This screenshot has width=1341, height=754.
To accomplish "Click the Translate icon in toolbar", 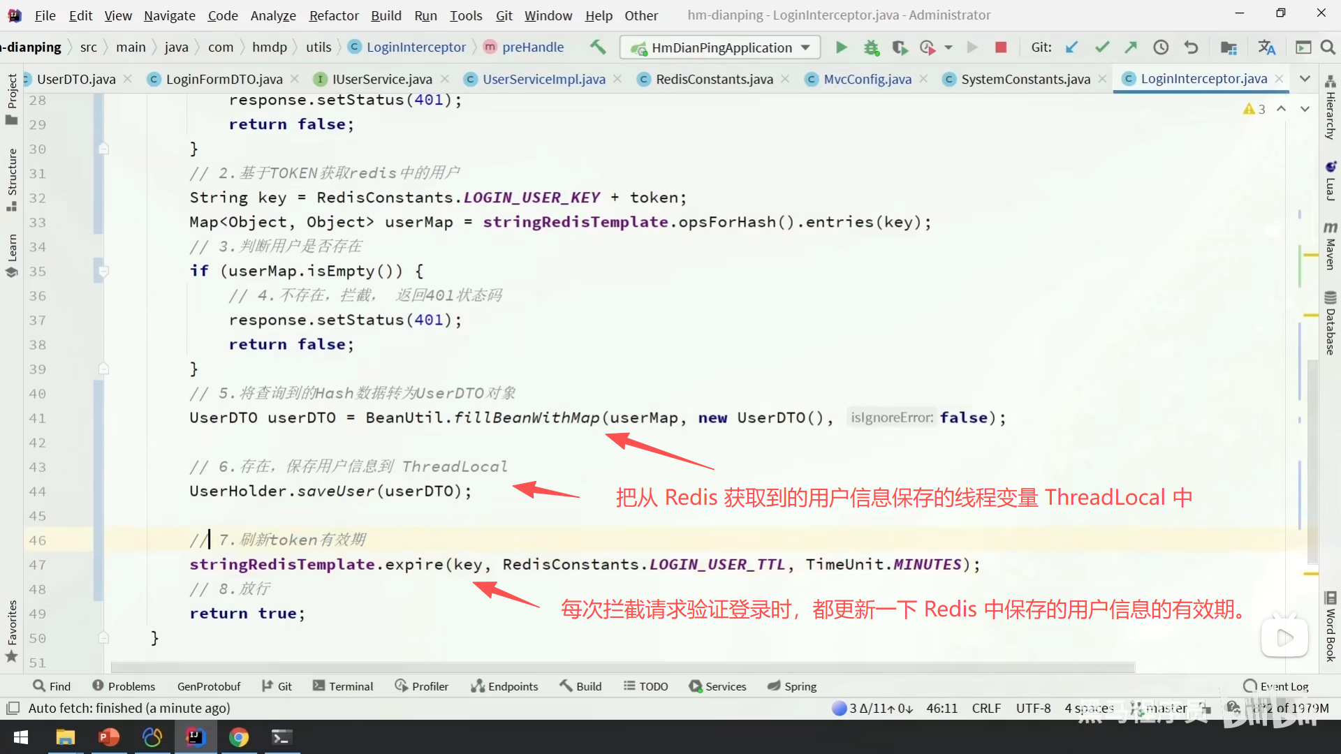I will click(x=1266, y=47).
